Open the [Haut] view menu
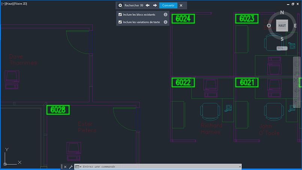The height and width of the screenshot is (170, 302). [x=9, y=4]
